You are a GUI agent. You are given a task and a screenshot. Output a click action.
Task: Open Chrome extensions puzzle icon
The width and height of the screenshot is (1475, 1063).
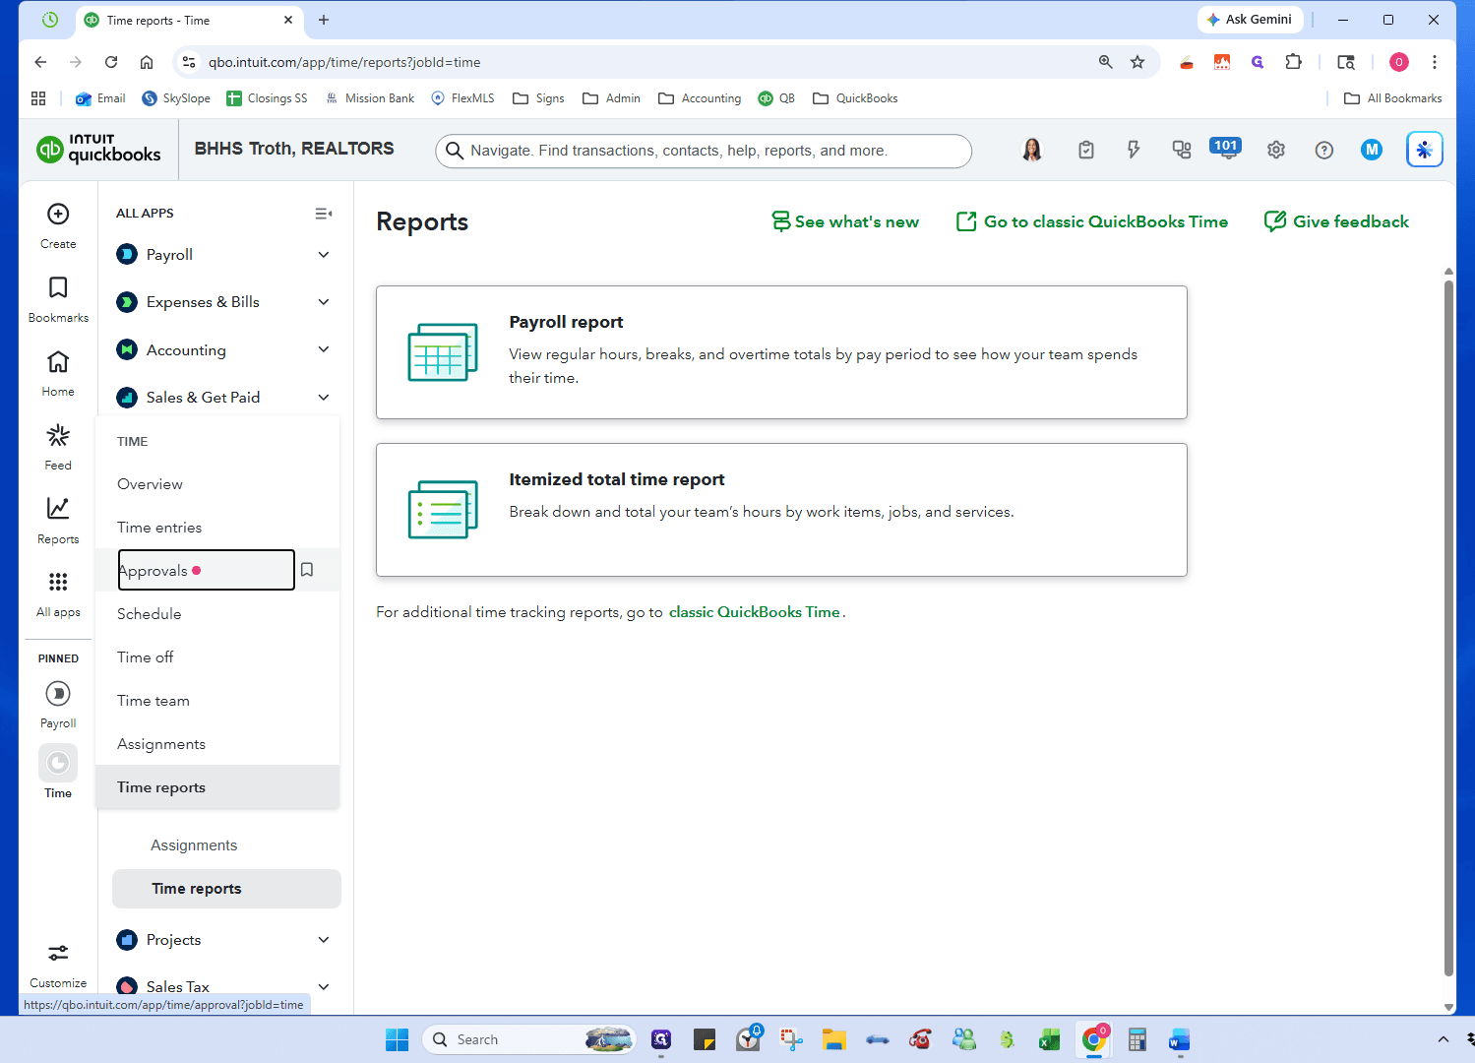[x=1294, y=62]
